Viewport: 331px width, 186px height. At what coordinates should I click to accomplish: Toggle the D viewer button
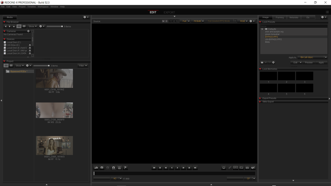pos(166,21)
